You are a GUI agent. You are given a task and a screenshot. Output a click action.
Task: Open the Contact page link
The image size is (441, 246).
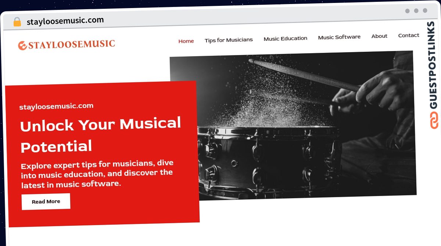[409, 35]
